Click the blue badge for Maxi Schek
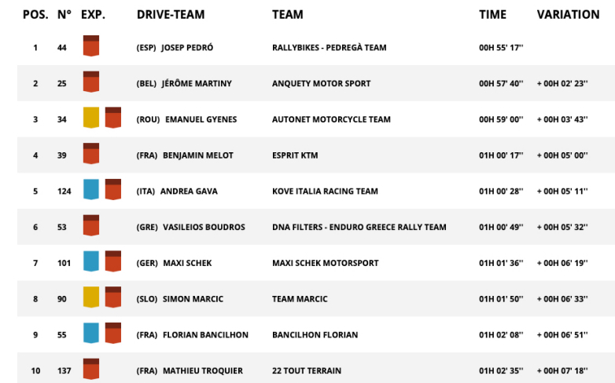The height and width of the screenshot is (383, 615). 91,261
